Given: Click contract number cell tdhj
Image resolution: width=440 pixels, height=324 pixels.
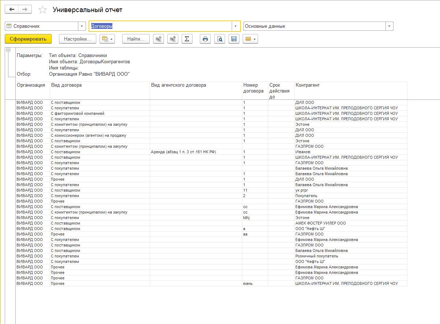Looking at the screenshot, I should coord(255,218).
